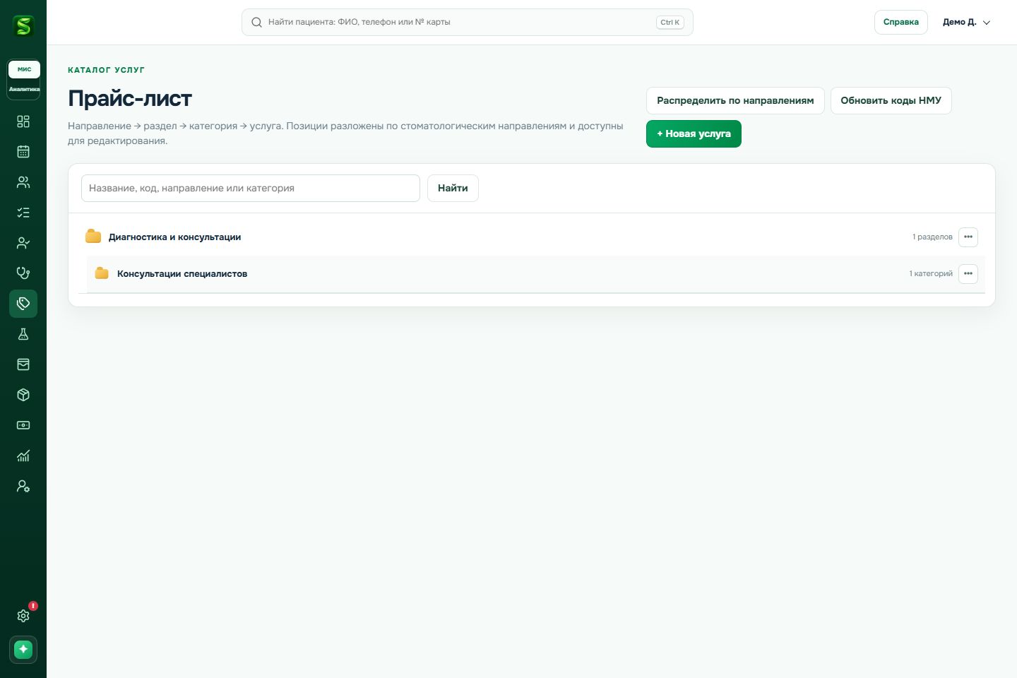Open the stethoscope sidebar icon
The image size is (1017, 678).
[x=23, y=273]
